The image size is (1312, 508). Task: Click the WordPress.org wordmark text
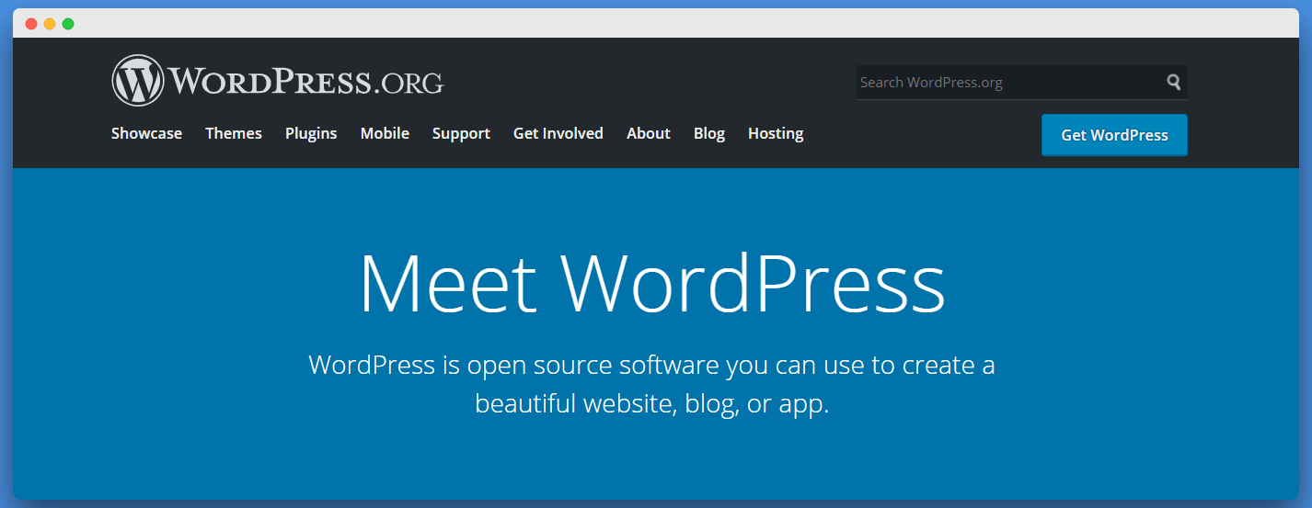(305, 82)
